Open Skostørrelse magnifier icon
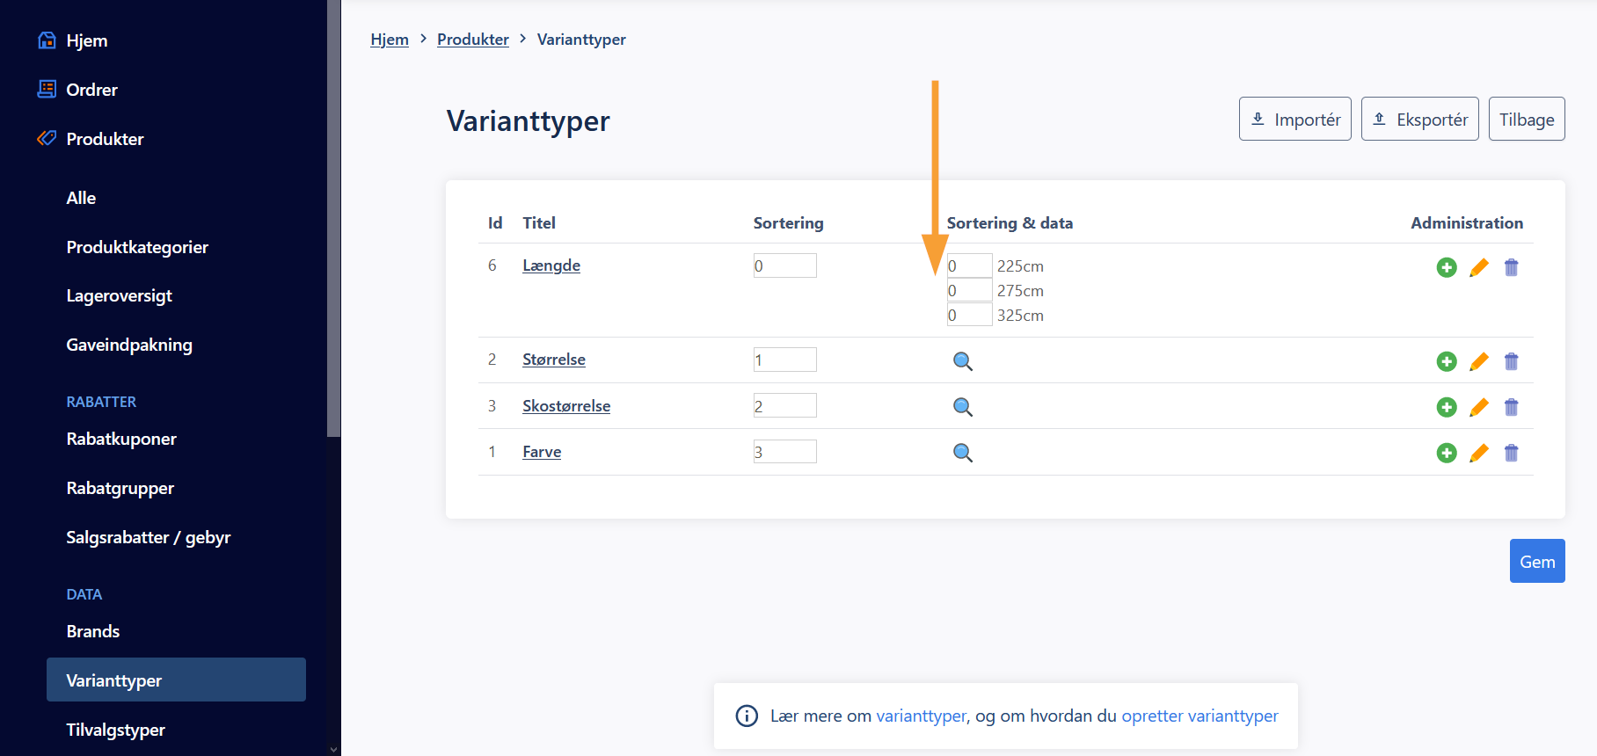This screenshot has height=756, width=1597. point(963,407)
